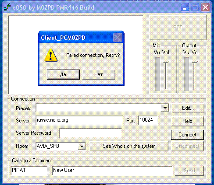
Task: Click the Connect button
Action: tap(187, 135)
